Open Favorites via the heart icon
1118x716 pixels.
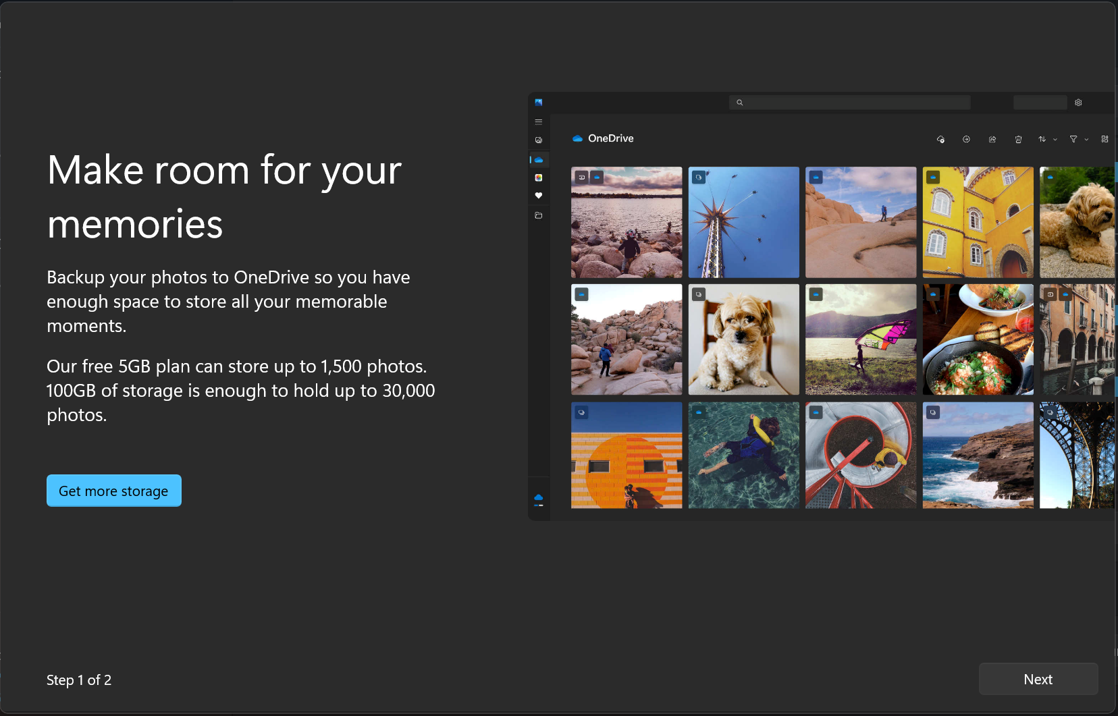pyautogui.click(x=539, y=196)
